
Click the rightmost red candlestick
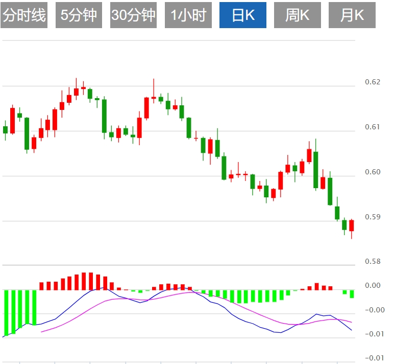point(351,225)
